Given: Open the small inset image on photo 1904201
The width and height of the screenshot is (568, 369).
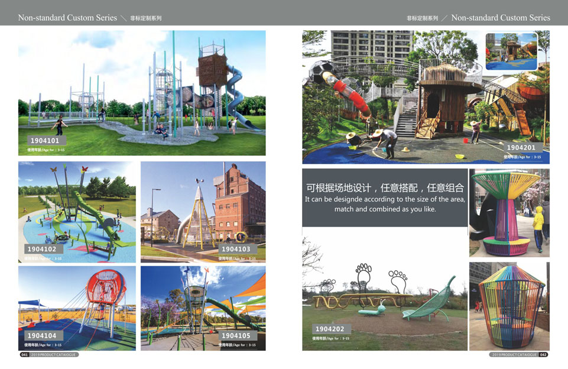Looking at the screenshot, I should click(511, 51).
